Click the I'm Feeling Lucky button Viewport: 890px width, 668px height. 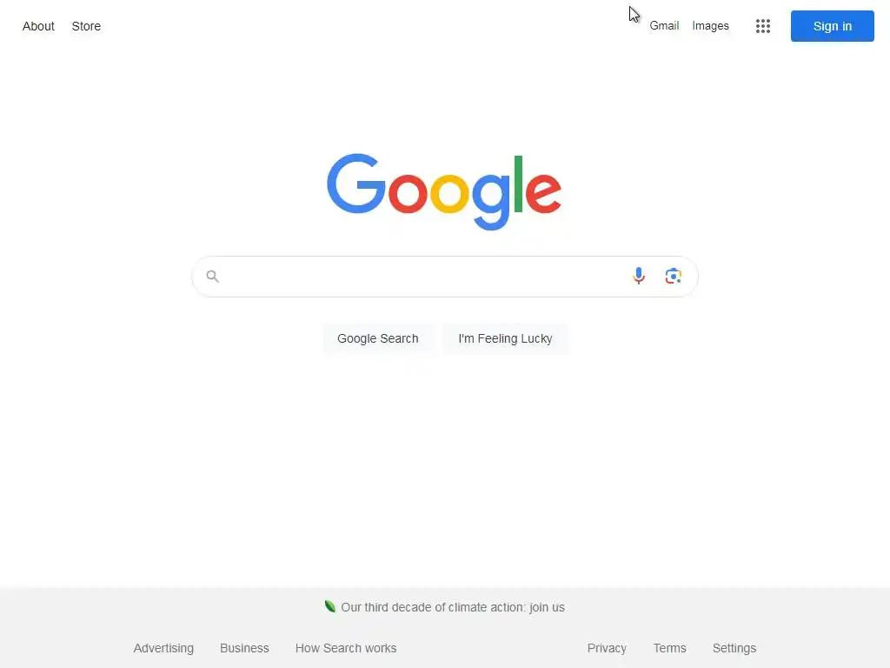pyautogui.click(x=505, y=338)
